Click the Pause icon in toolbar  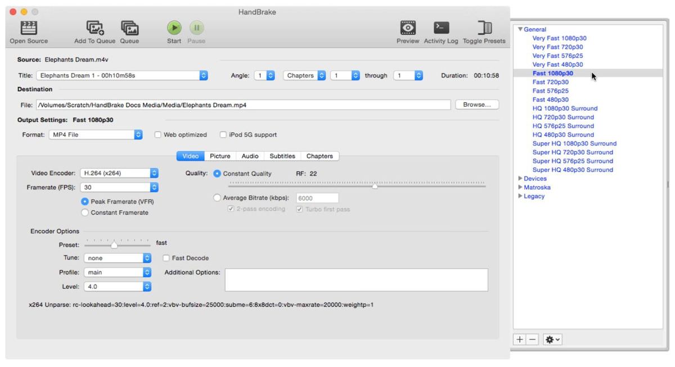point(196,28)
